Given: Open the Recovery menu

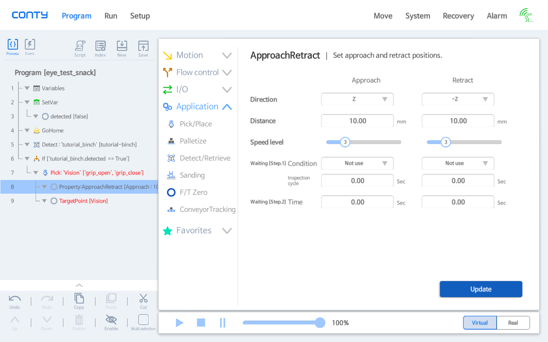Looking at the screenshot, I should pos(459,16).
